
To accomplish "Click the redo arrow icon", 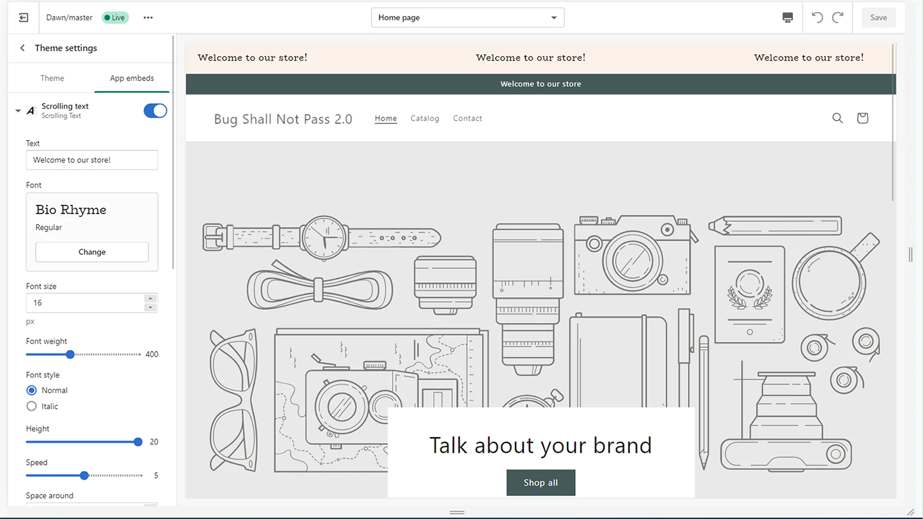I will [838, 17].
